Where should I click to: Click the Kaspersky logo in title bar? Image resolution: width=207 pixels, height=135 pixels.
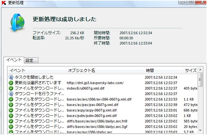tap(4, 3)
